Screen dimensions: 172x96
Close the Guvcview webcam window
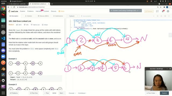pos(170,69)
